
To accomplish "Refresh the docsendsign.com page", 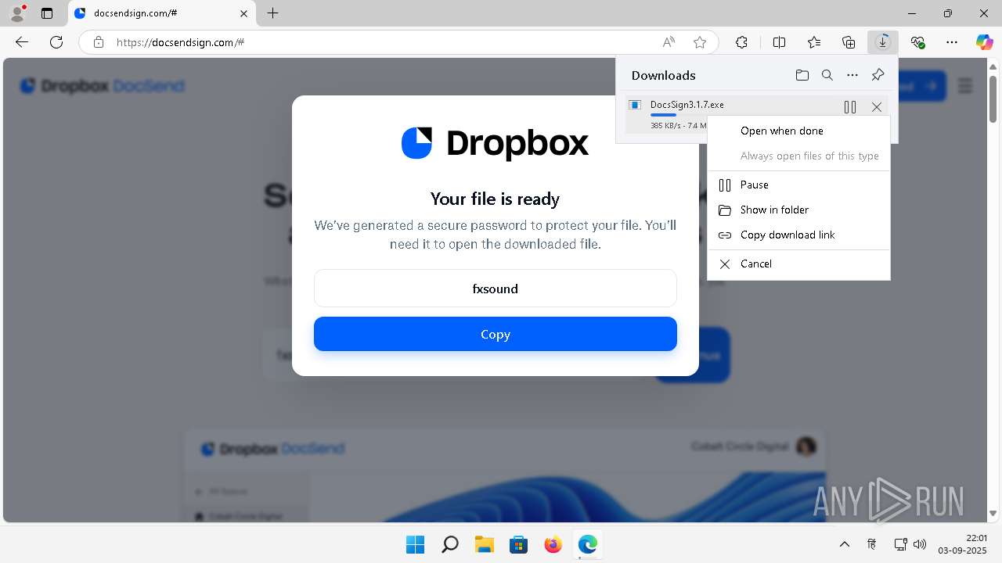I will (x=56, y=42).
